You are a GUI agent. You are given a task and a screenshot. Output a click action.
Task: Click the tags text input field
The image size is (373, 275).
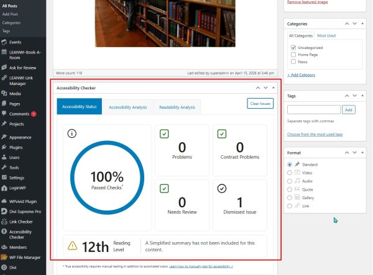tap(314, 110)
